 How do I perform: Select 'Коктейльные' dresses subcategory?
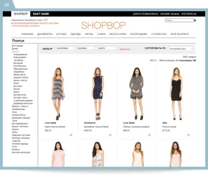point(20,66)
